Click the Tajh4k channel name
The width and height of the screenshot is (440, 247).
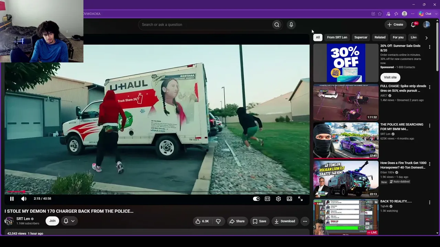pos(384,207)
